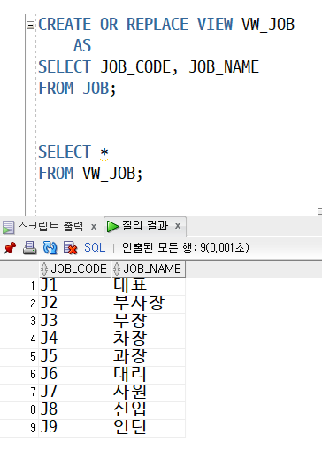This screenshot has width=322, height=467.
Task: Close the 질의 결과 tab
Action: [x=178, y=226]
